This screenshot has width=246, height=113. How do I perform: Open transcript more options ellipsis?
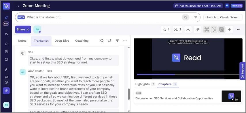125,40
